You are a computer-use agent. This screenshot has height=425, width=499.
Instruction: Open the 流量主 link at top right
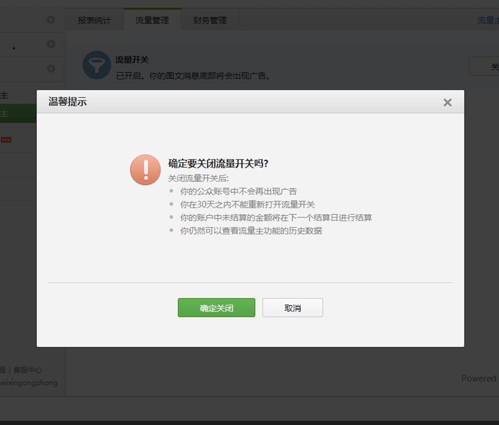tap(487, 20)
